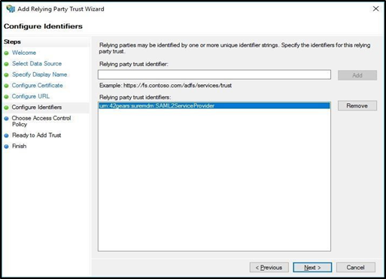The height and width of the screenshot is (279, 386).
Task: Jump to the Configure URL step
Action: (31, 96)
